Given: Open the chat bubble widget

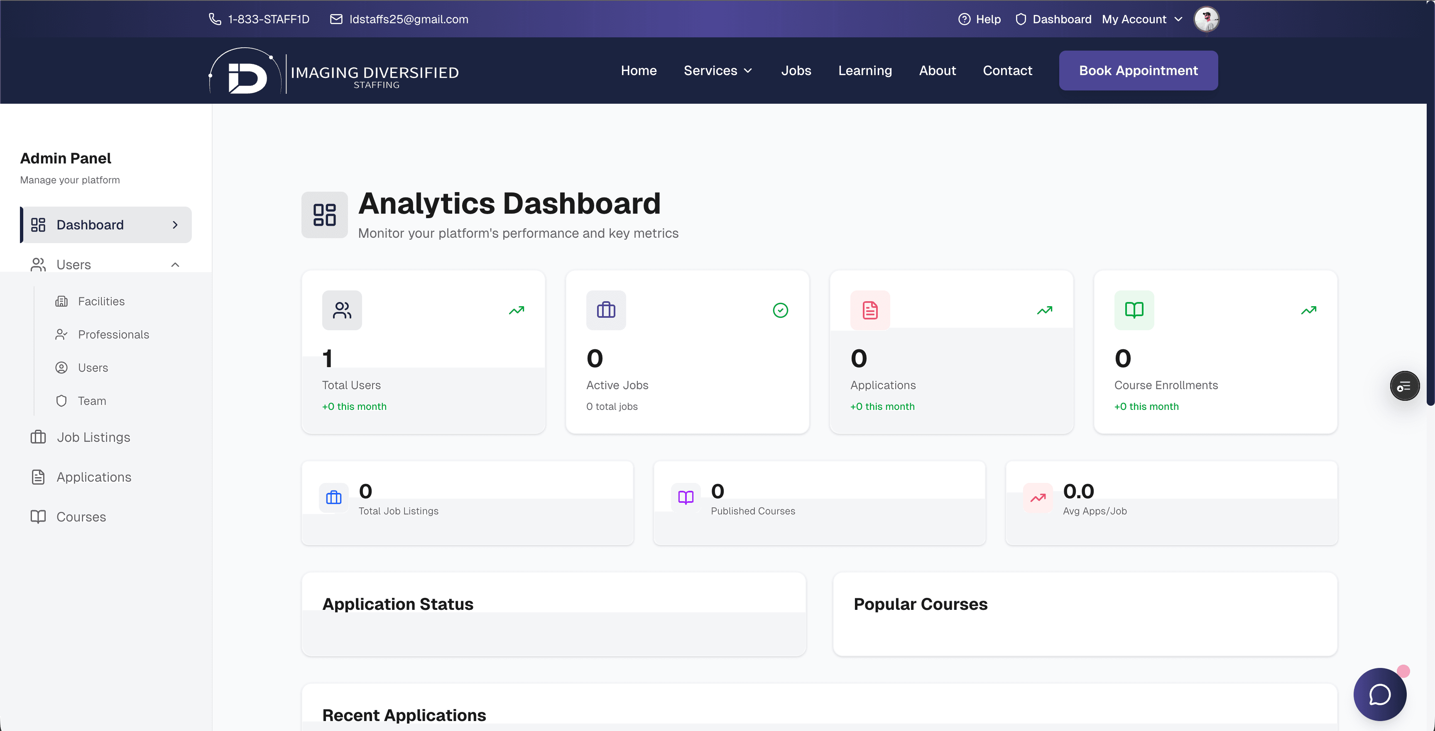Looking at the screenshot, I should coord(1379,694).
